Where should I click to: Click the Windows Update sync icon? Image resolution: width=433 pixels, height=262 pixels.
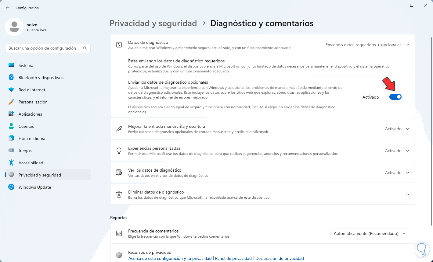[11, 187]
